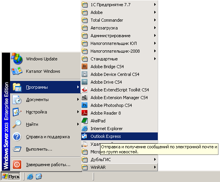This screenshot has height=182, width=220.
Task: Click the Найти magnifier icon
Action: point(17,124)
